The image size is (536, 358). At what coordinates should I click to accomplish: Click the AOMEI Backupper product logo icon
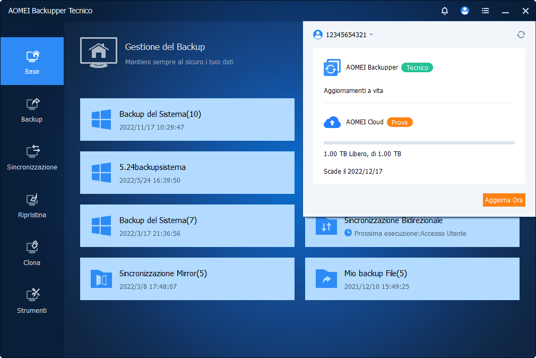[x=332, y=67]
